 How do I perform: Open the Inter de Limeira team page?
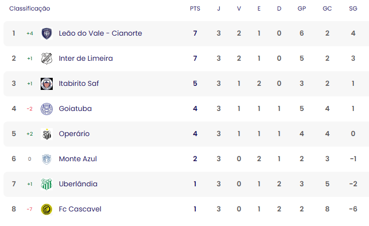tap(86, 58)
